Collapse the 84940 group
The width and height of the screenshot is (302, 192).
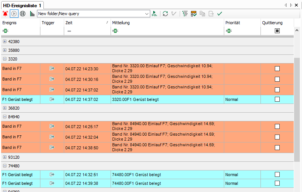point(5,117)
